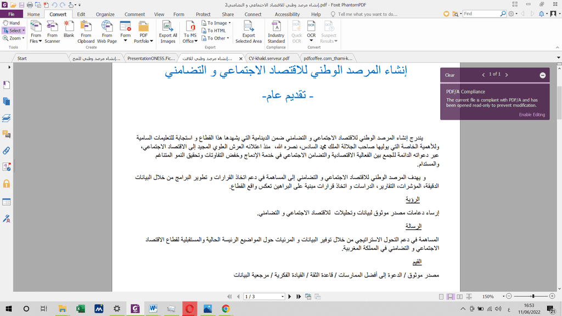Viewport: 562px width, 316px height.
Task: Click Clear in the notification panel
Action: tap(450, 75)
